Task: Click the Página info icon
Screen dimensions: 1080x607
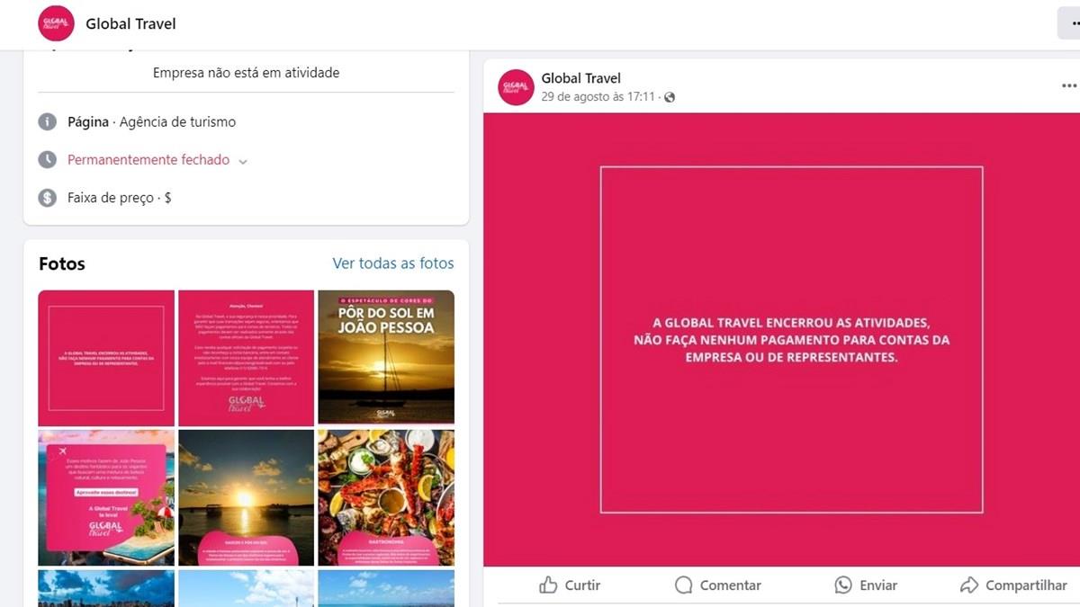Action: coord(48,121)
